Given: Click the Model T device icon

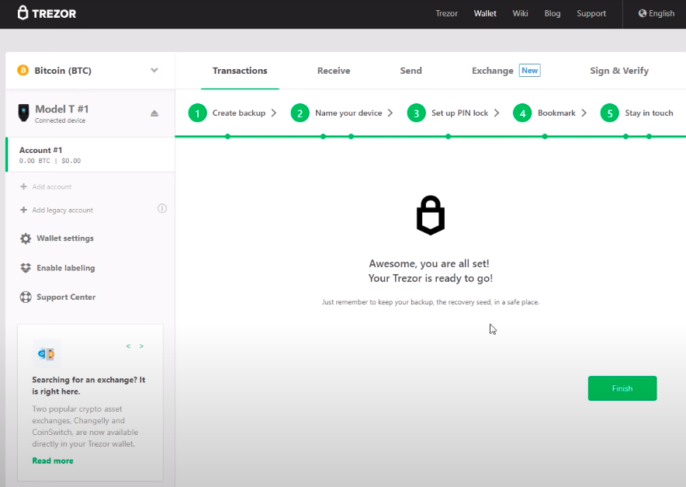Looking at the screenshot, I should point(23,113).
